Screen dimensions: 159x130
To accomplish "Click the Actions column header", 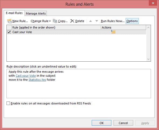I will click(123, 27).
